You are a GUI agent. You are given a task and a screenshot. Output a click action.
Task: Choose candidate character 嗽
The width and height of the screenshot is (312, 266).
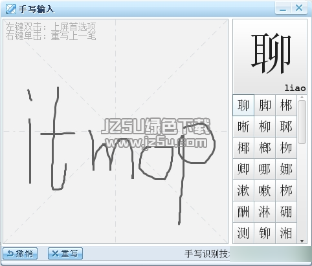click(265, 190)
